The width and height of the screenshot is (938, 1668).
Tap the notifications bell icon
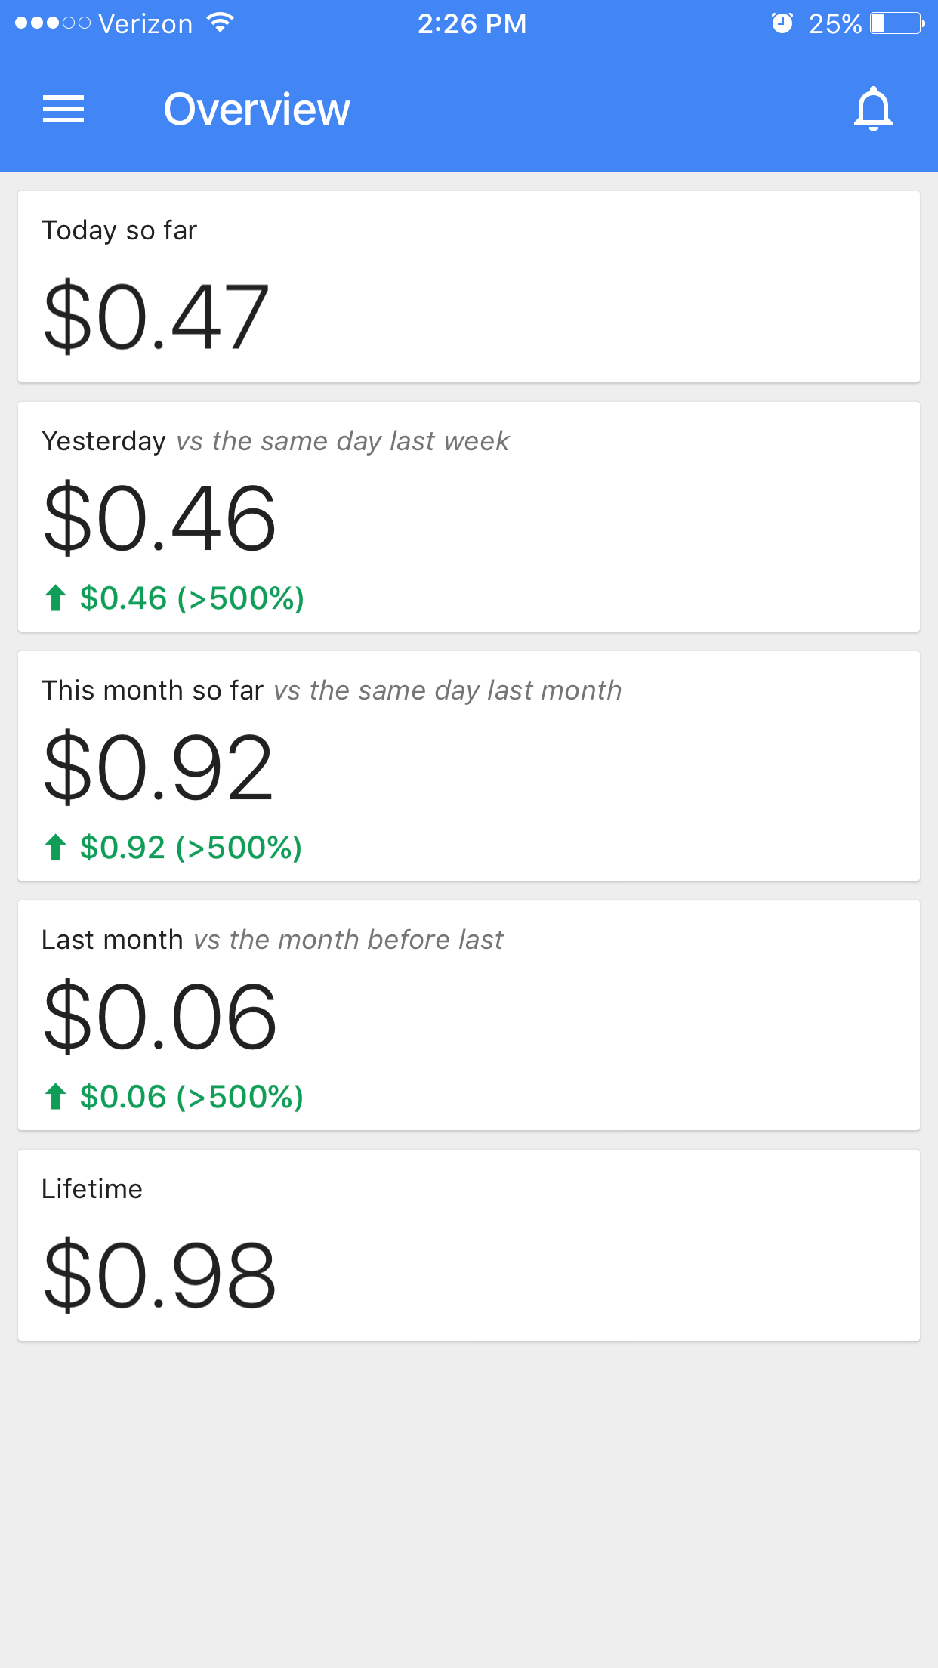click(873, 109)
